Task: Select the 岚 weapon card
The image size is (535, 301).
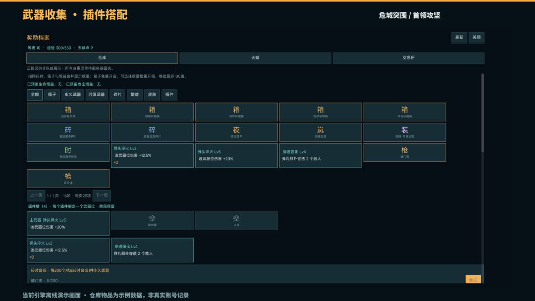Action: point(321,132)
